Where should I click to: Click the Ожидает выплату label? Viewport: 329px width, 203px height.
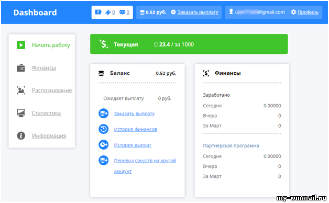(124, 98)
